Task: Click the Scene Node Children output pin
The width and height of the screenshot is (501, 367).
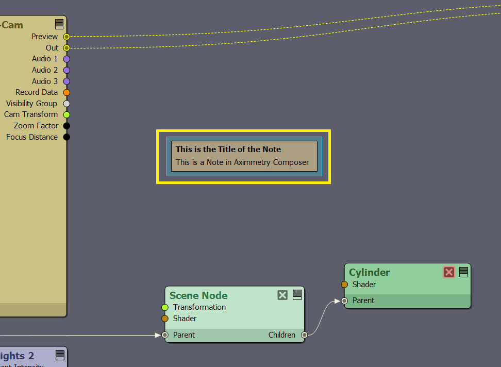Action: (304, 335)
